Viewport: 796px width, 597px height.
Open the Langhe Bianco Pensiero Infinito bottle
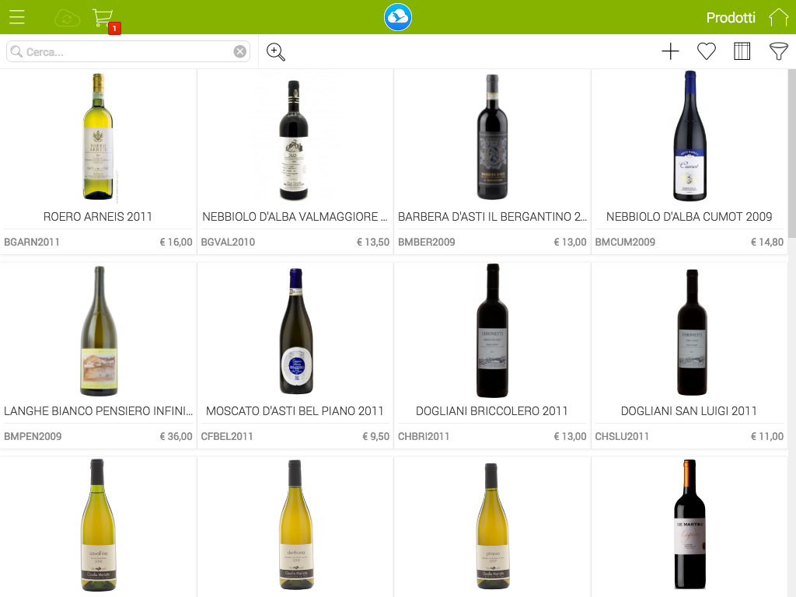pos(99,331)
